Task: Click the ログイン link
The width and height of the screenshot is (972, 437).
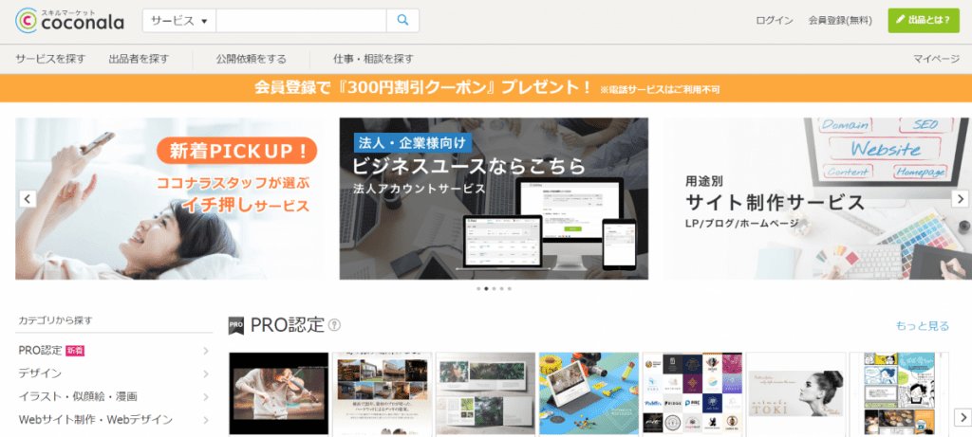Action: pyautogui.click(x=775, y=20)
